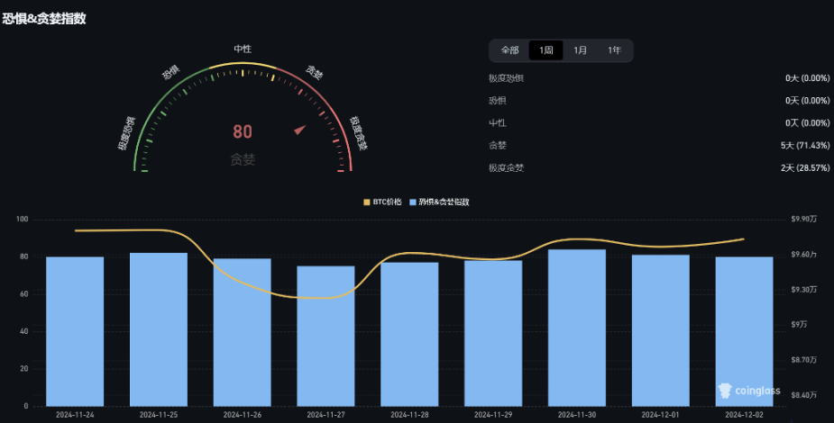Switch to the 1年 time range tab
Image resolution: width=834 pixels, height=423 pixels.
[x=614, y=50]
